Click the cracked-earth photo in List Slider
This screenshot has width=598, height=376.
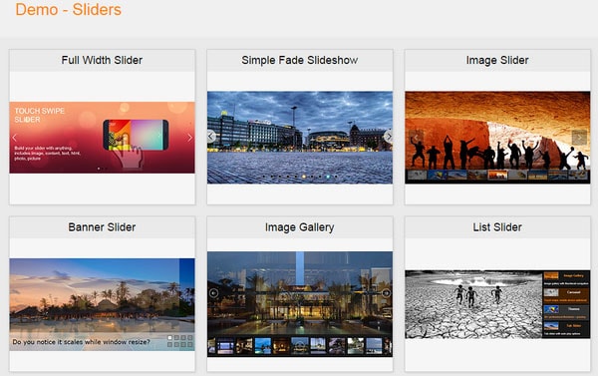click(473, 304)
